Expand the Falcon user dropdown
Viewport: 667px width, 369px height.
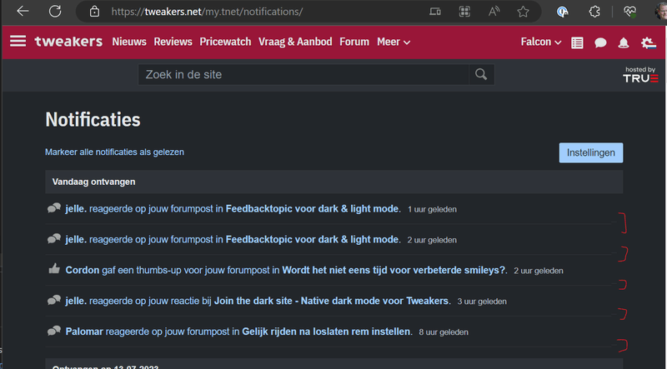pos(541,42)
